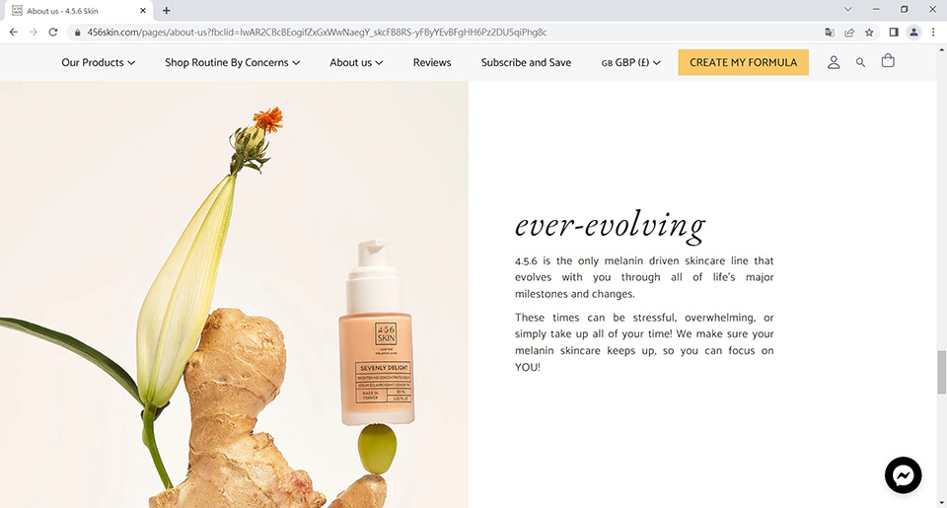This screenshot has height=508, width=947.
Task: Open the shopping bag cart icon
Action: click(888, 61)
